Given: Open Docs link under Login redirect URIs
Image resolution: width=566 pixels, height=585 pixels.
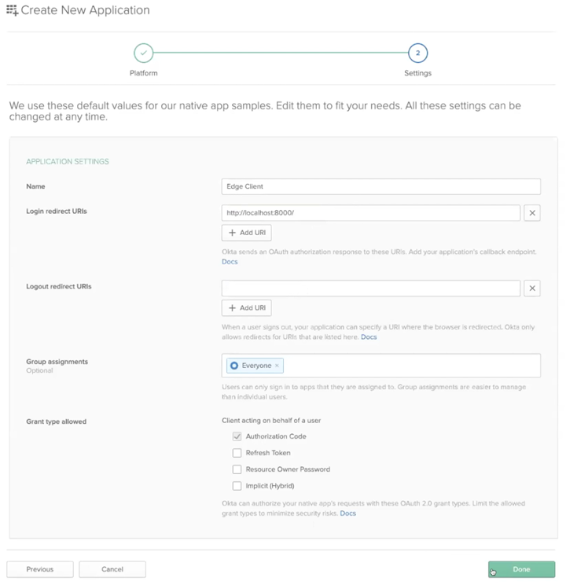Looking at the screenshot, I should pos(230,262).
